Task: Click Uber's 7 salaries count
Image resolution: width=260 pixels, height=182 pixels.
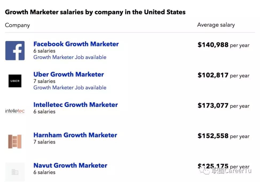Action: (x=44, y=81)
